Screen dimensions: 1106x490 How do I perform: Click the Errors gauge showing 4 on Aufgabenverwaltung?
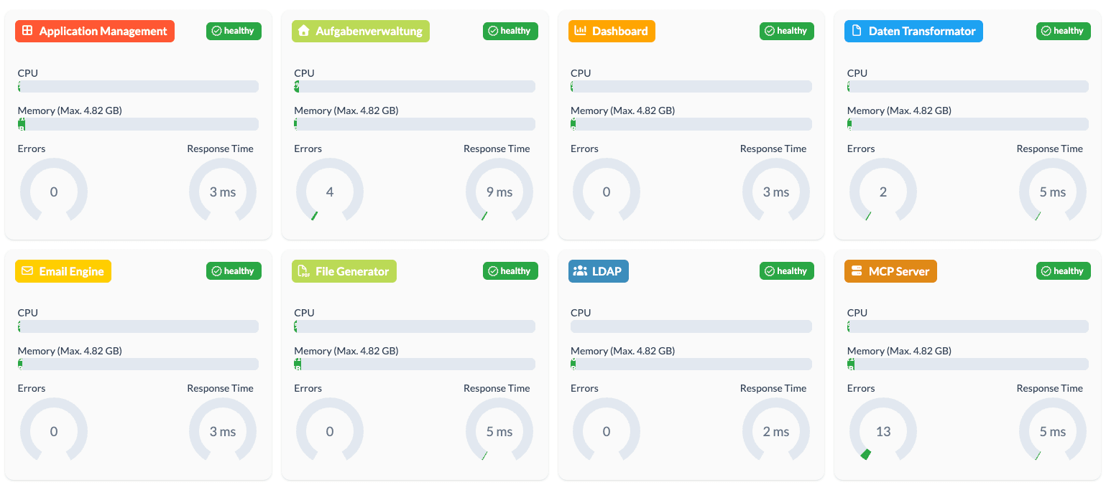point(330,192)
